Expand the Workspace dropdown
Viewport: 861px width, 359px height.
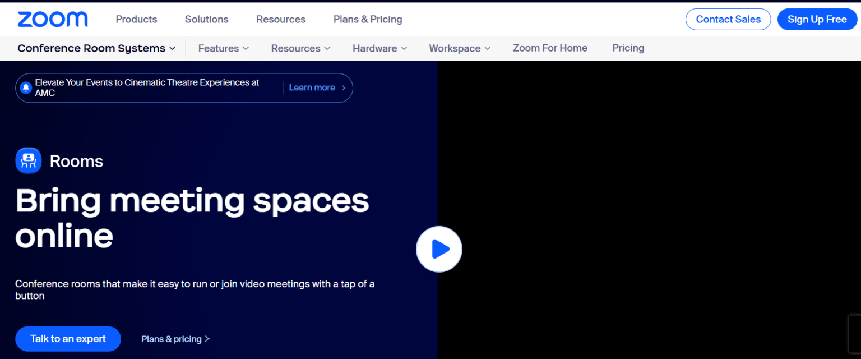coord(460,49)
